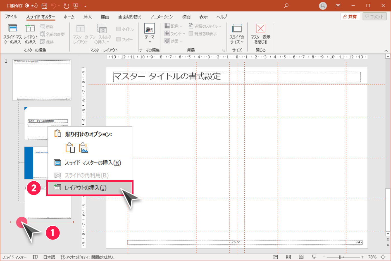Select スライド マスターの挿入 in context menu

(90, 163)
